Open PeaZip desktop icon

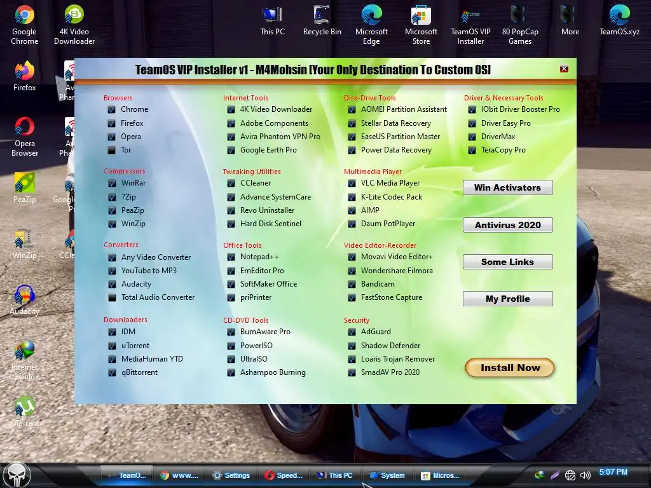(25, 187)
